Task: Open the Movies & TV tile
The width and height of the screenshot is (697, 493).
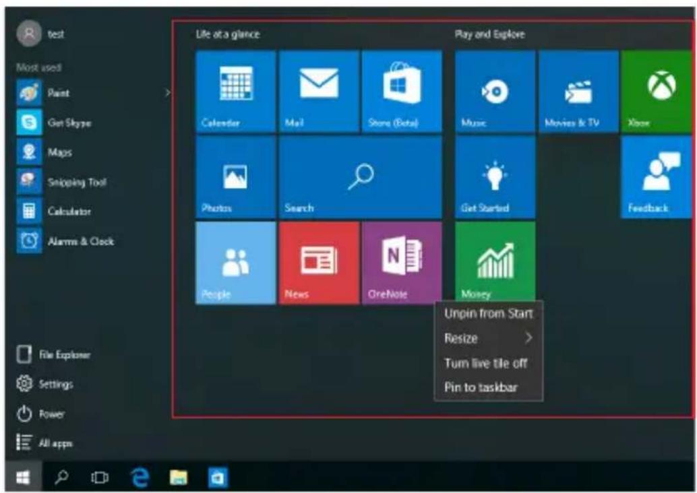Action: 578,91
